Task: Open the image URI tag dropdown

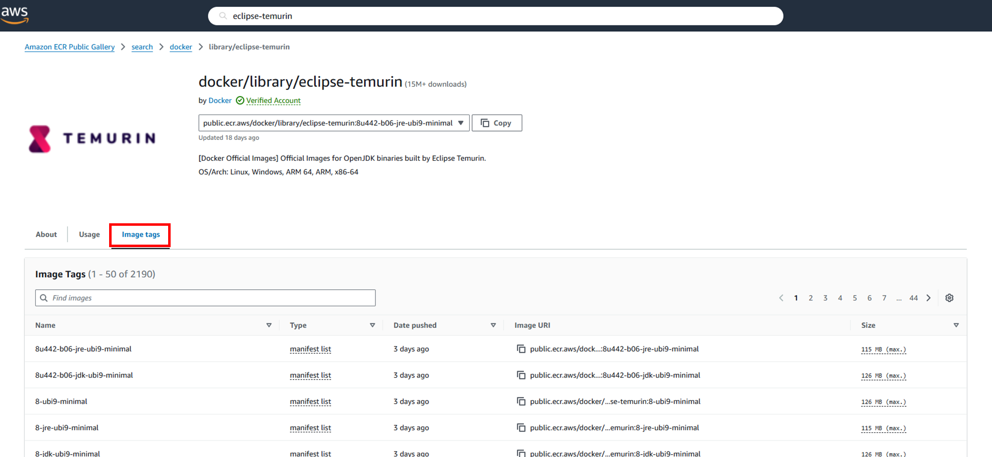Action: 334,123
